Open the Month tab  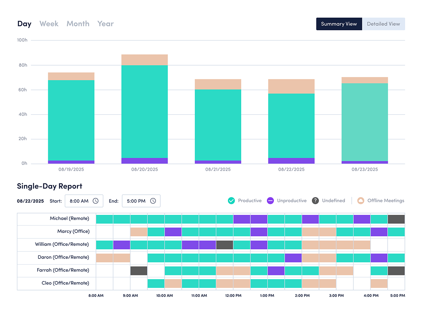coord(78,24)
